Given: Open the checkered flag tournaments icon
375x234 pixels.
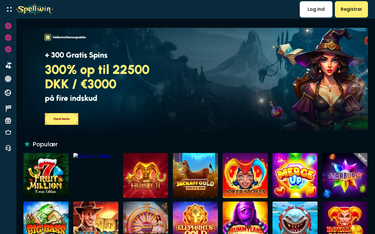Looking at the screenshot, I should click(x=8, y=109).
